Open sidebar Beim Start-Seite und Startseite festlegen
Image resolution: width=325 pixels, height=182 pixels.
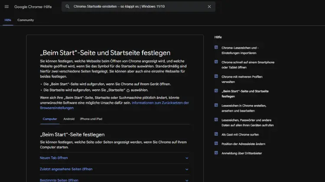pyautogui.click(x=245, y=94)
